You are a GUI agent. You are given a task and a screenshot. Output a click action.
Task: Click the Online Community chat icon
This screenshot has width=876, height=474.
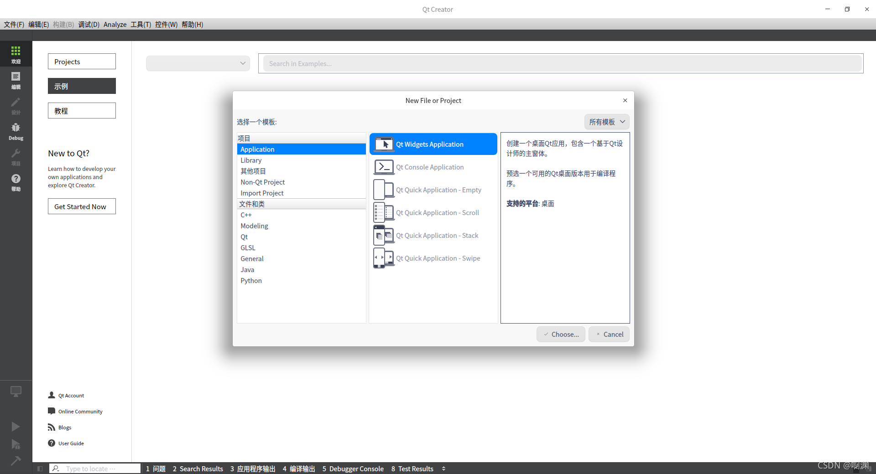tap(52, 411)
